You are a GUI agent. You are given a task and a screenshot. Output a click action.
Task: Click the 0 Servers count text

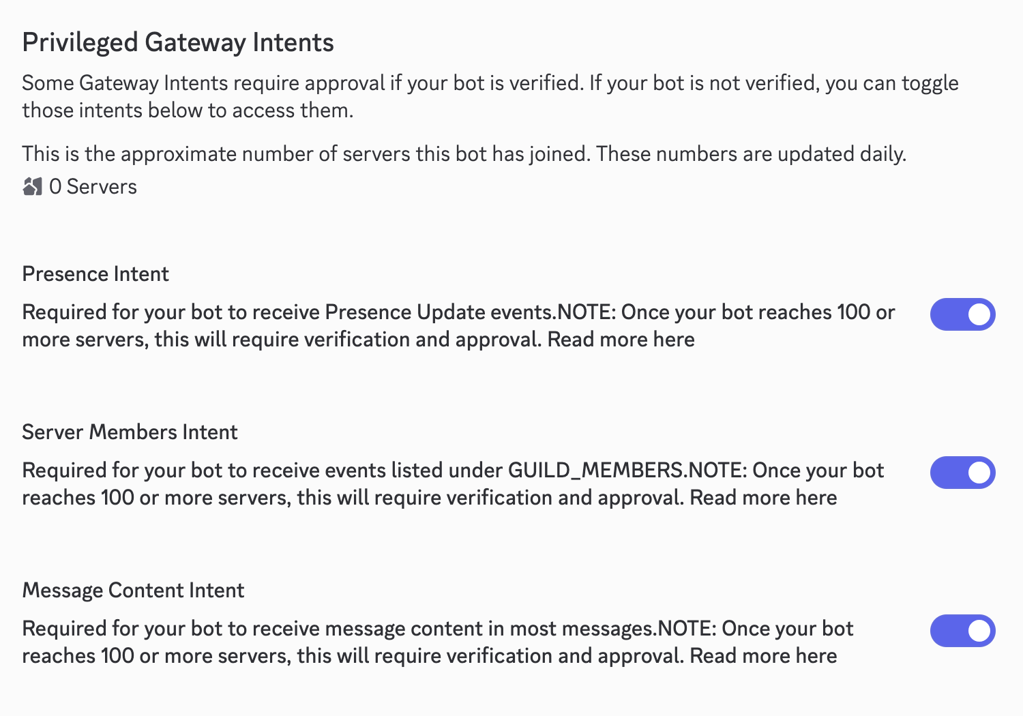point(93,187)
